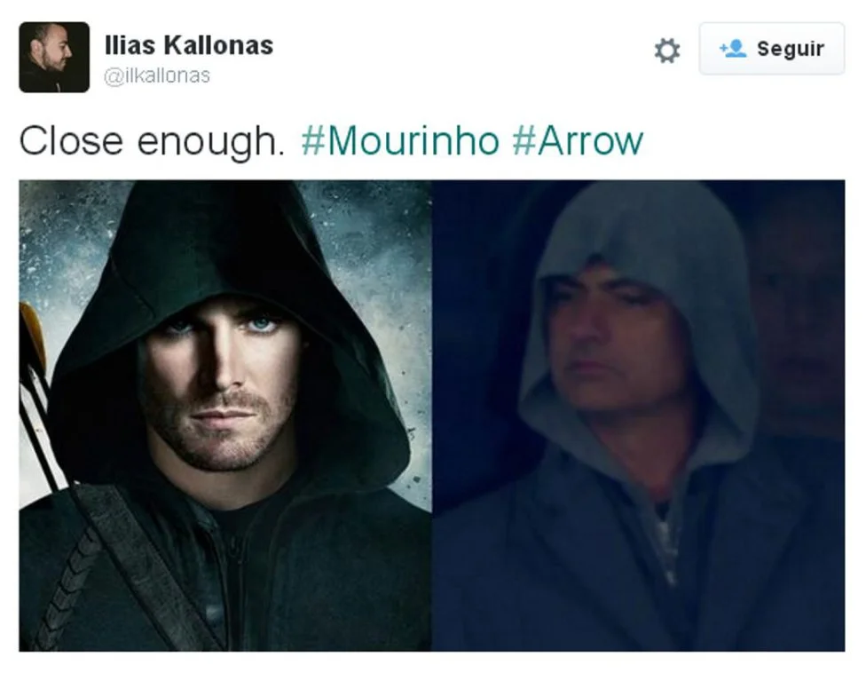Open the #Arrow hashtag
The image size is (866, 673).
tap(578, 140)
